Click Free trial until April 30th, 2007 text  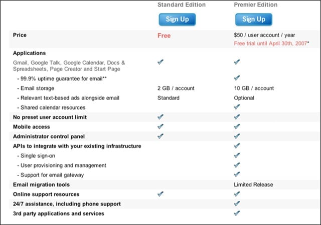click(271, 43)
